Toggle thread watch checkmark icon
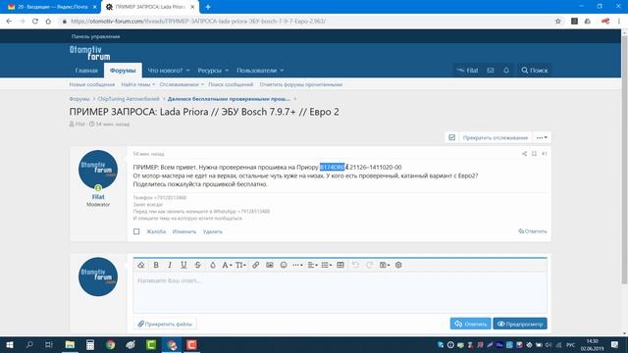Image resolution: width=628 pixels, height=353 pixels. [x=451, y=137]
